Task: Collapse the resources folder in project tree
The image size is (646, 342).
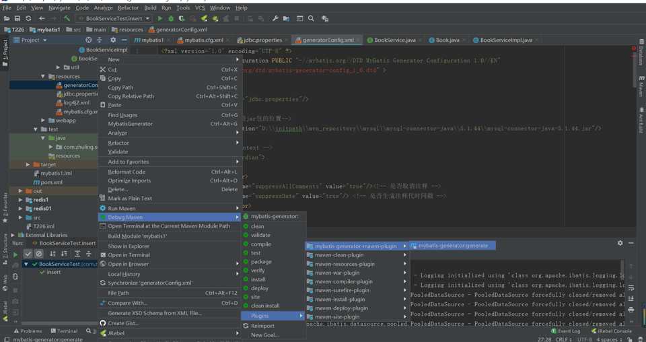Action: [43, 77]
